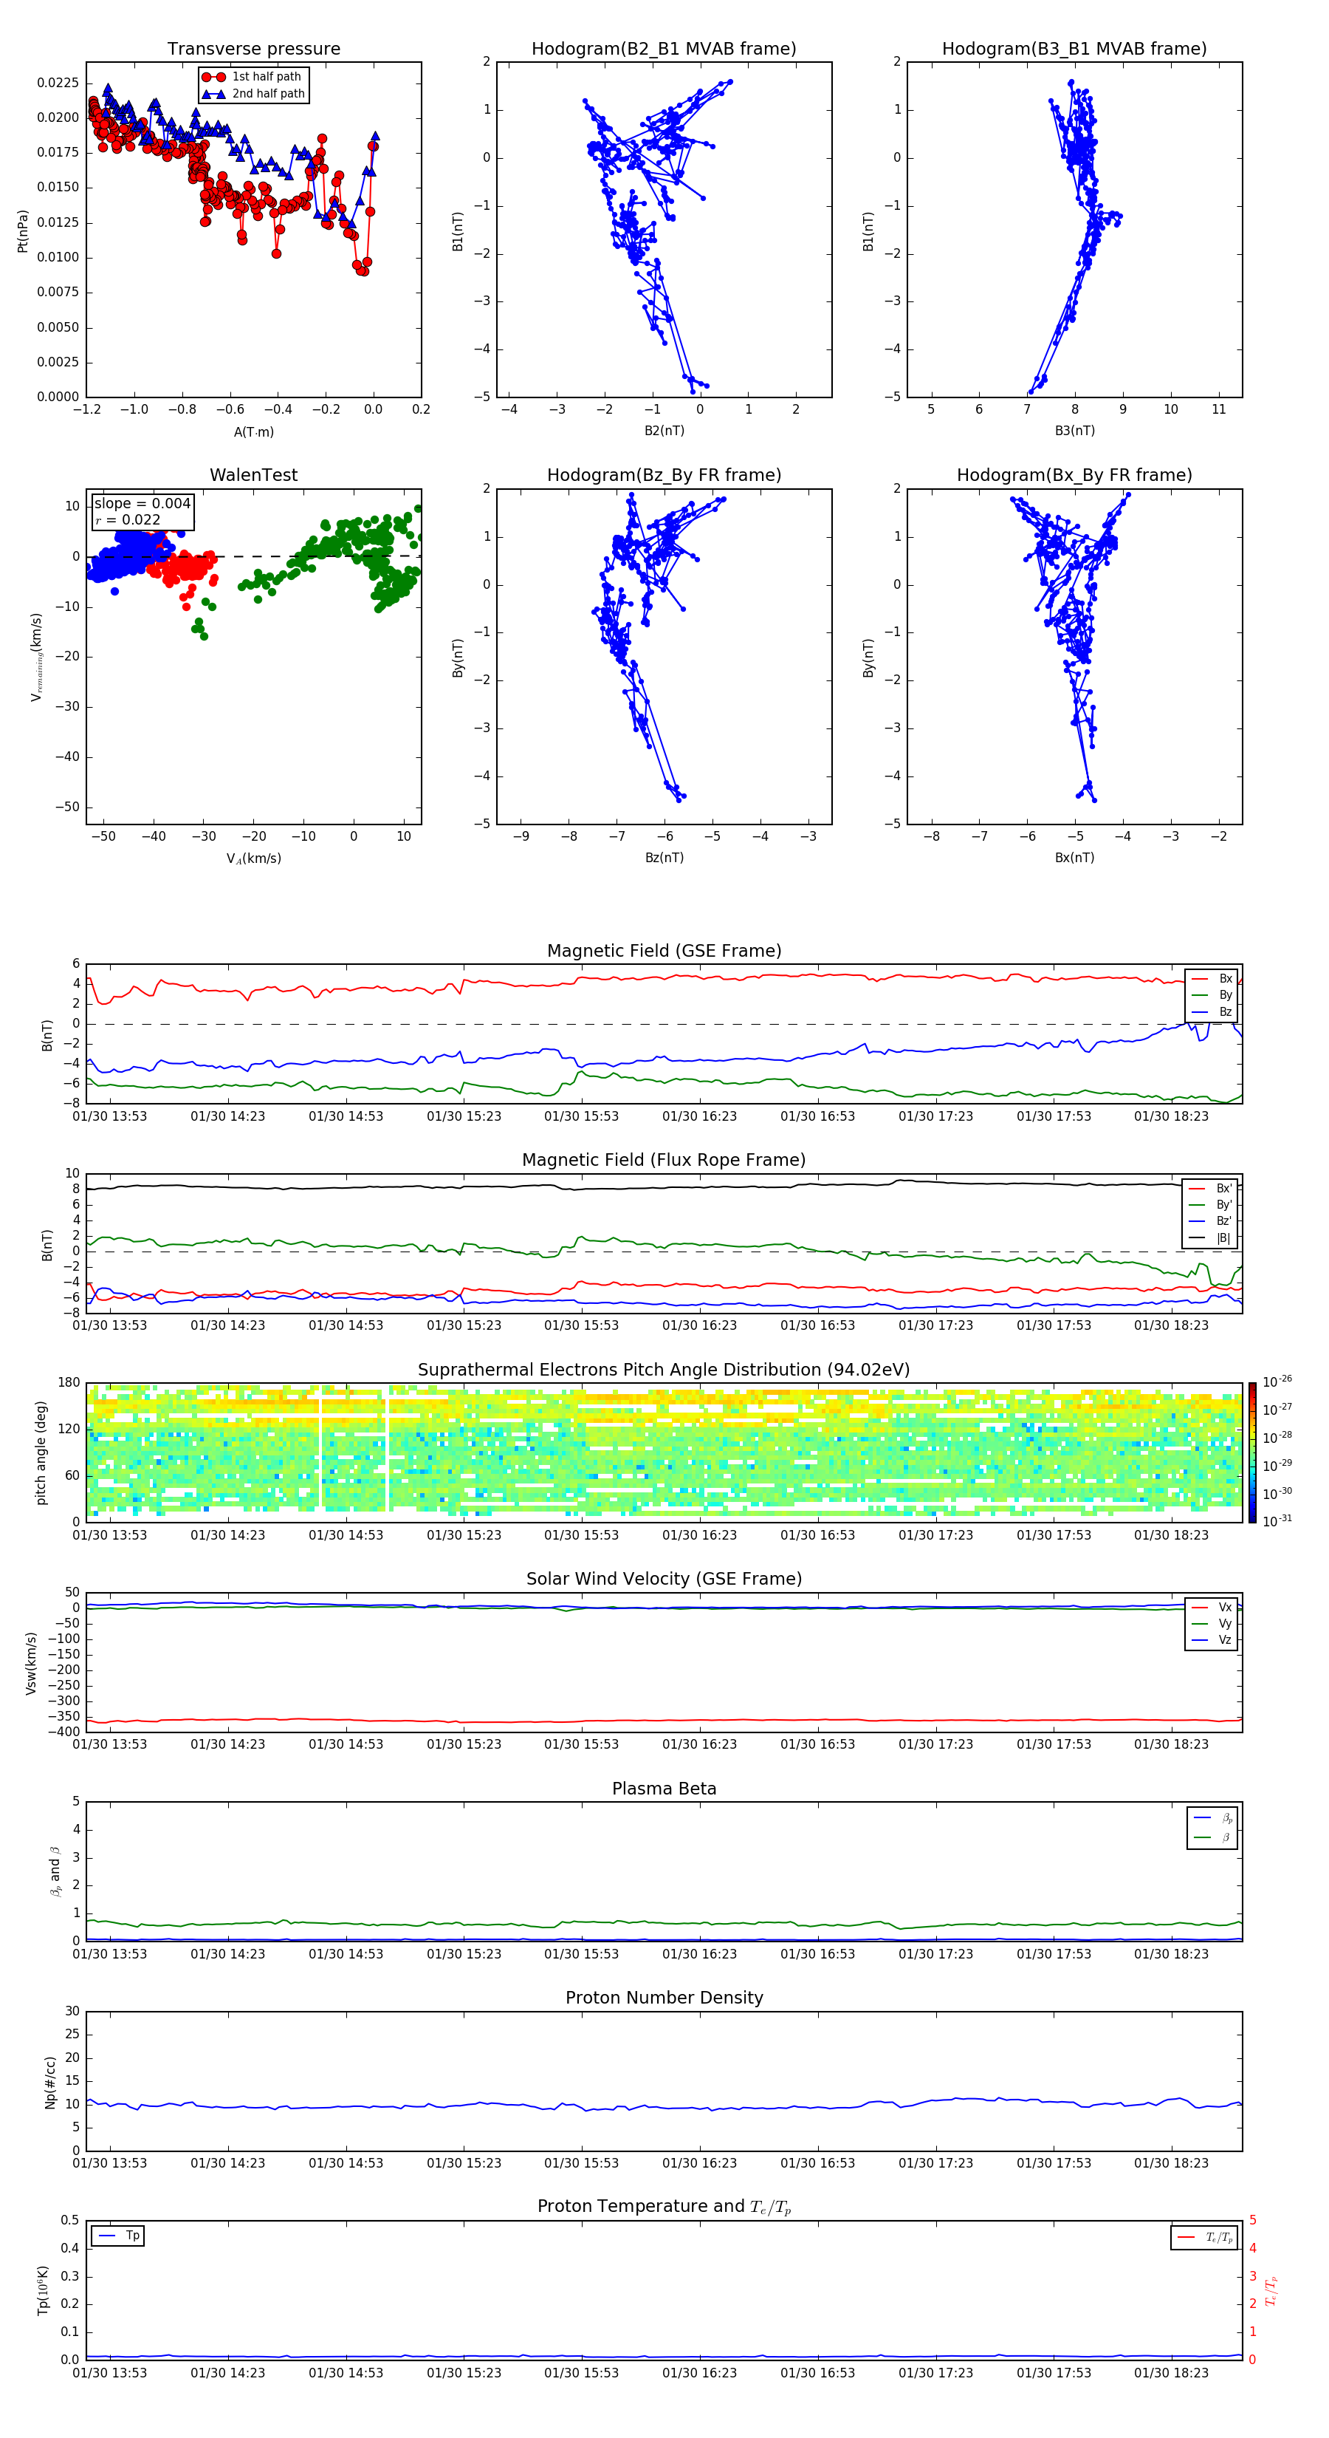Click the pitch angle distribution colorbar

click(1251, 1452)
